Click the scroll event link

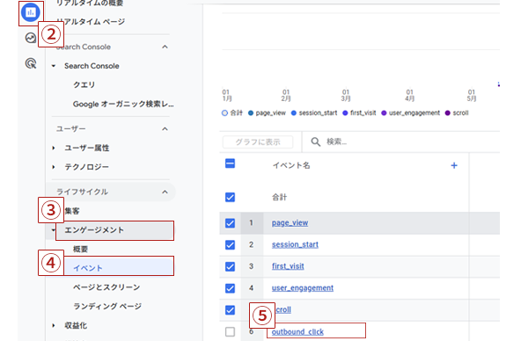[283, 309]
